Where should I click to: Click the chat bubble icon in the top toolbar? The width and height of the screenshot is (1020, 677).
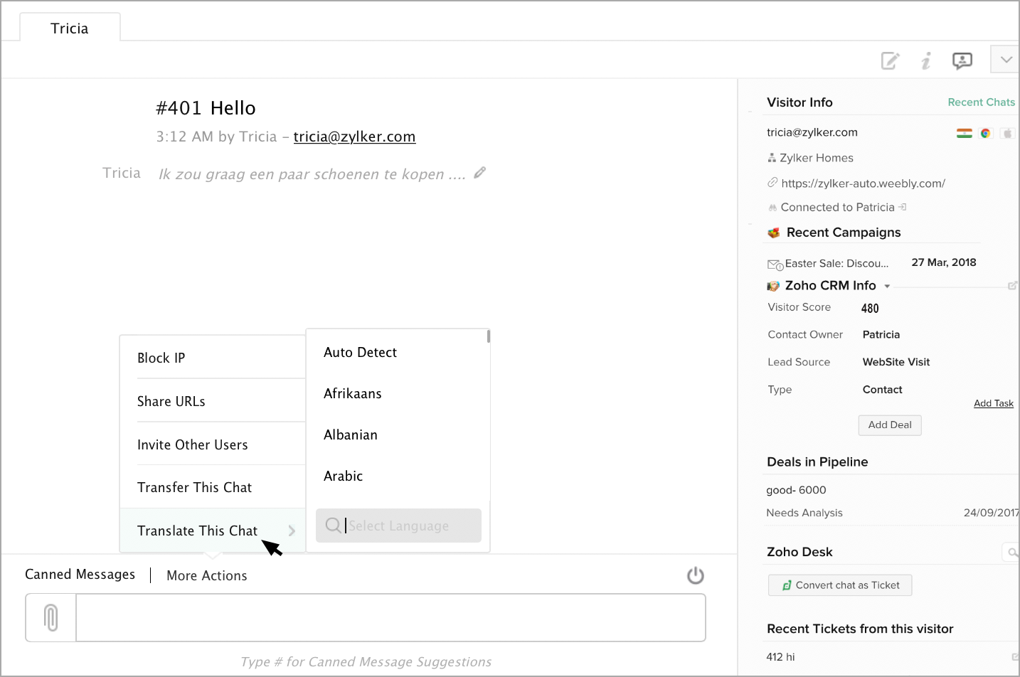click(962, 61)
